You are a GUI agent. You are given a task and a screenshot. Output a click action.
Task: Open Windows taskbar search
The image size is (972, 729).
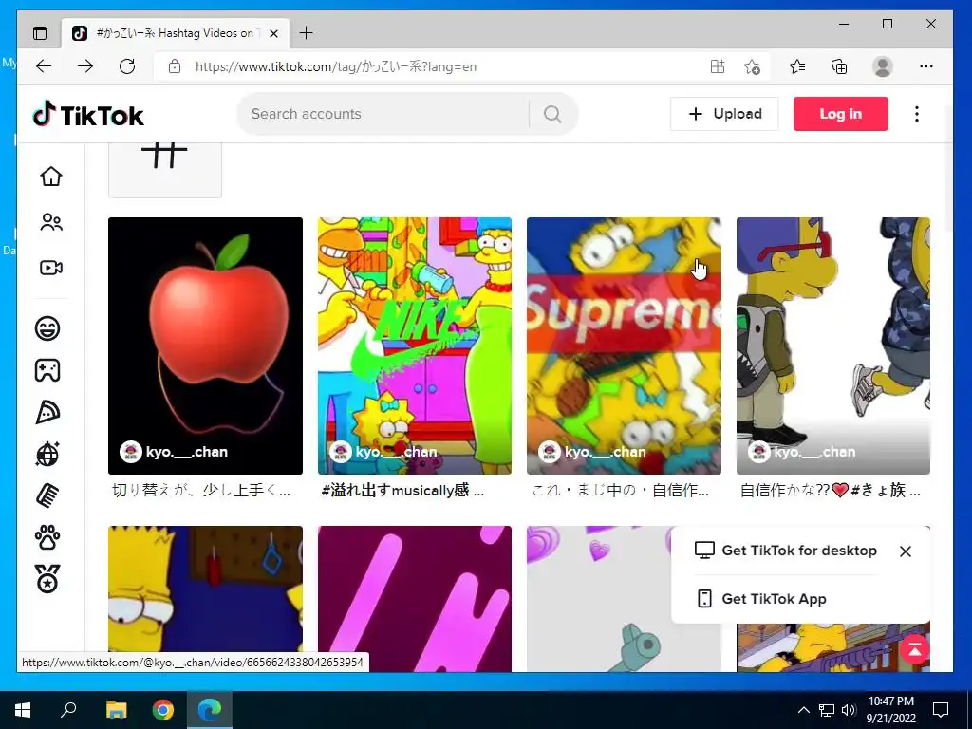click(68, 710)
